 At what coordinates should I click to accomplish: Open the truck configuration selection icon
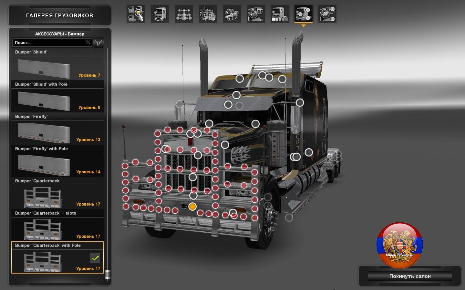[136, 15]
